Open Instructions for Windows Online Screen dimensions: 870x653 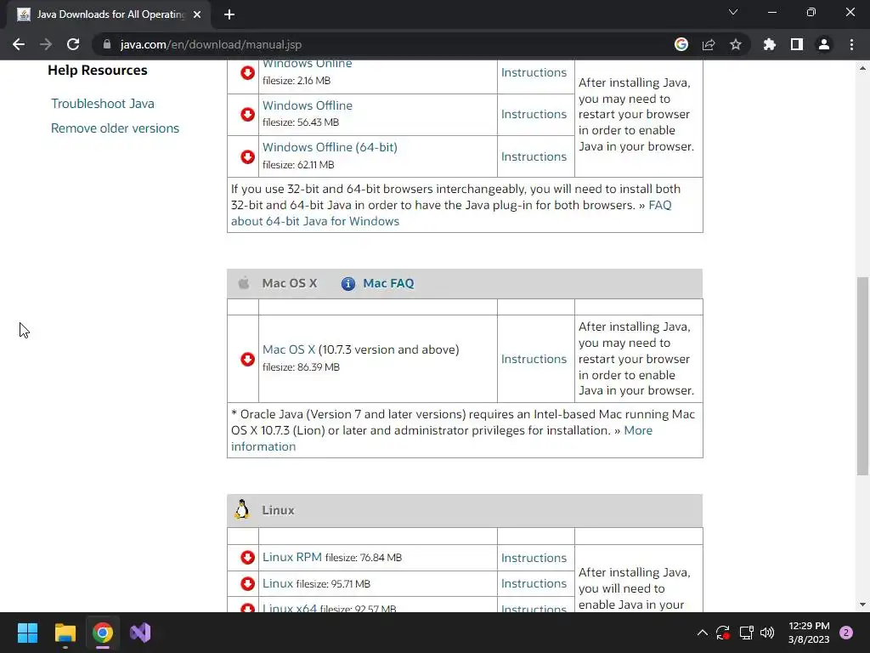click(x=534, y=72)
